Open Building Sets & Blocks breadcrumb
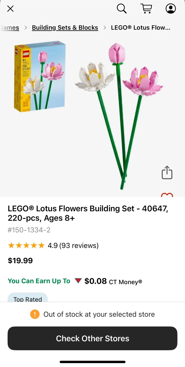This screenshot has width=185, height=367. [65, 28]
